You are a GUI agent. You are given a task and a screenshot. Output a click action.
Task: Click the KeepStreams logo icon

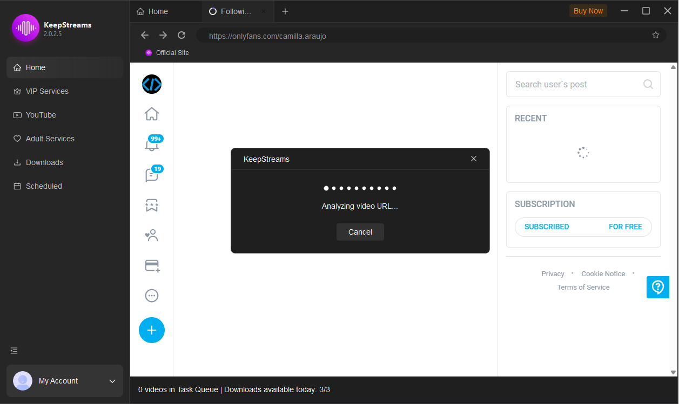click(25, 28)
